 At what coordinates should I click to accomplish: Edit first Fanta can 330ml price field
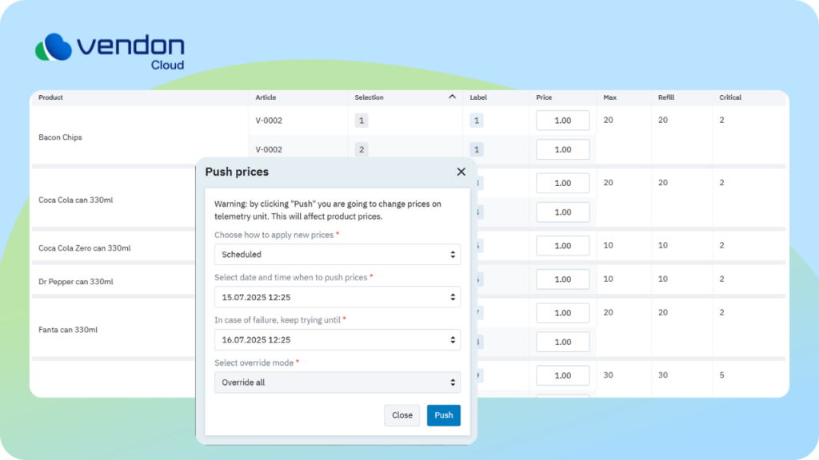562,313
